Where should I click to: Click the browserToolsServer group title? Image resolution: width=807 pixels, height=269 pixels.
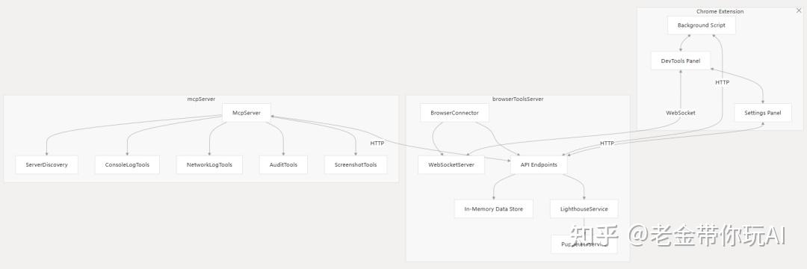518,99
